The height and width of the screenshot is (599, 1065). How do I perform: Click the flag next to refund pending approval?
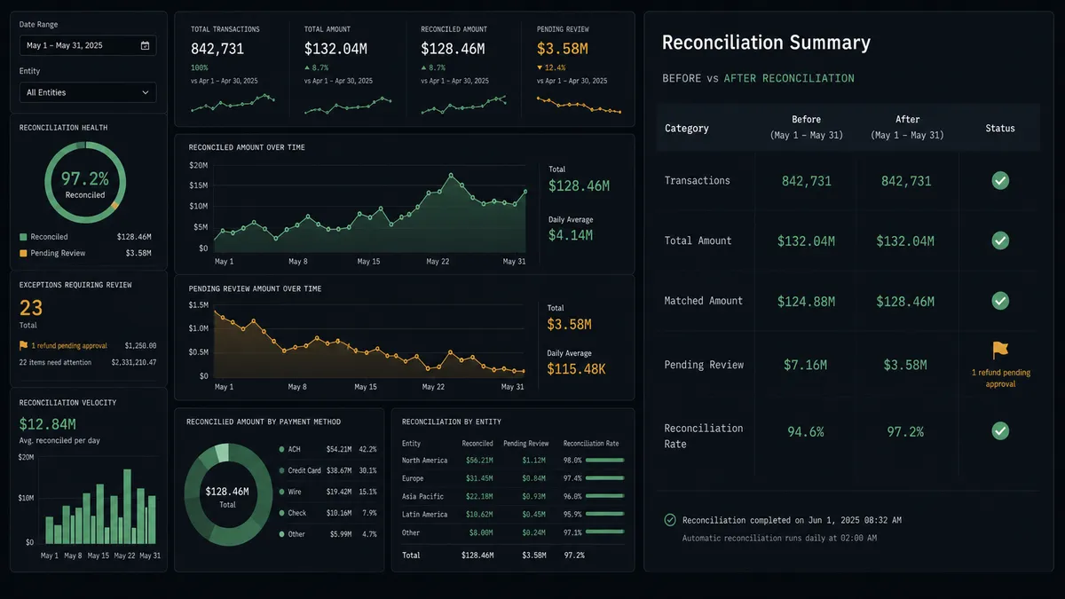click(x=24, y=345)
